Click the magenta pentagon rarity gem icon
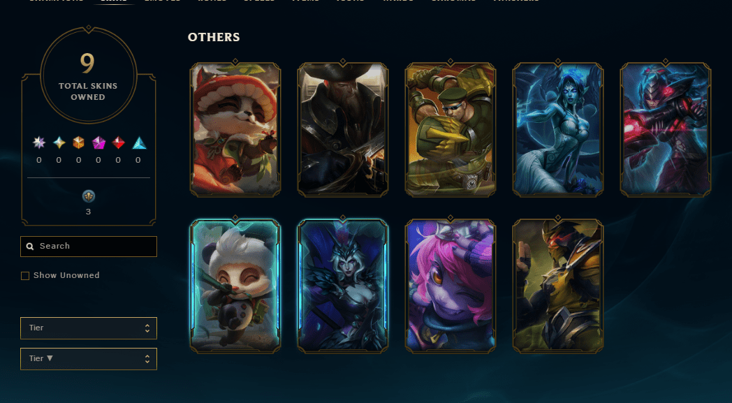732x403 pixels. pyautogui.click(x=98, y=142)
